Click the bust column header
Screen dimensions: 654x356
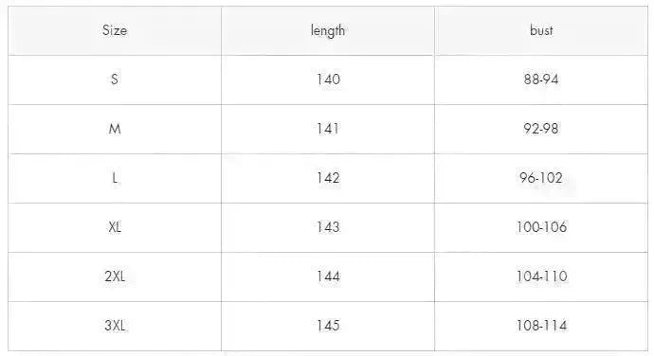(x=541, y=30)
